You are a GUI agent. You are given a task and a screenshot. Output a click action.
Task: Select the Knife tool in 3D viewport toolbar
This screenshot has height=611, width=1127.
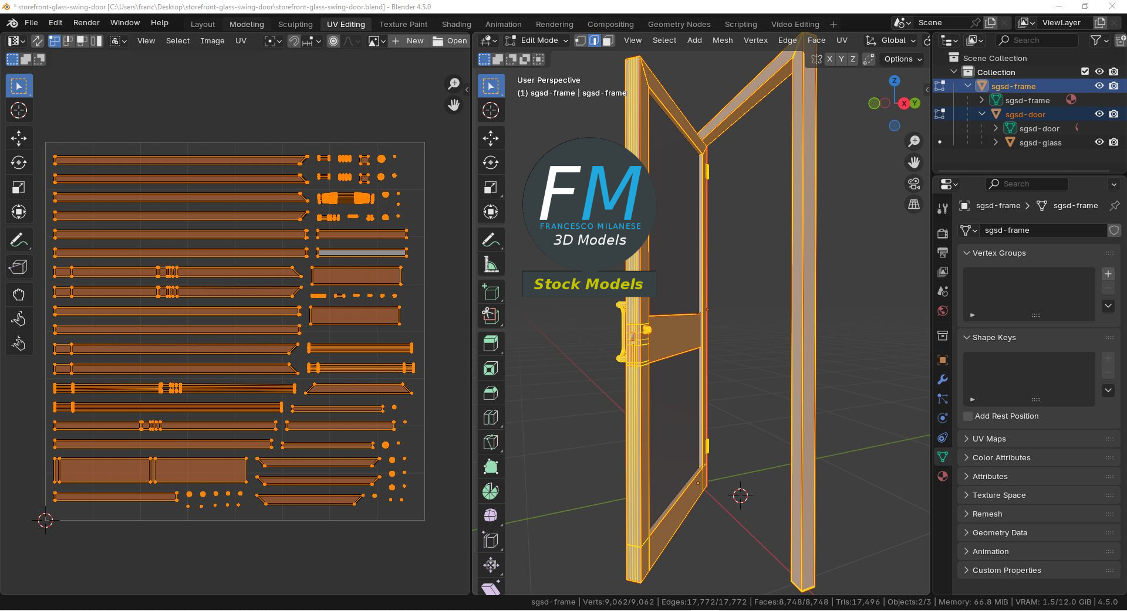pos(491,442)
